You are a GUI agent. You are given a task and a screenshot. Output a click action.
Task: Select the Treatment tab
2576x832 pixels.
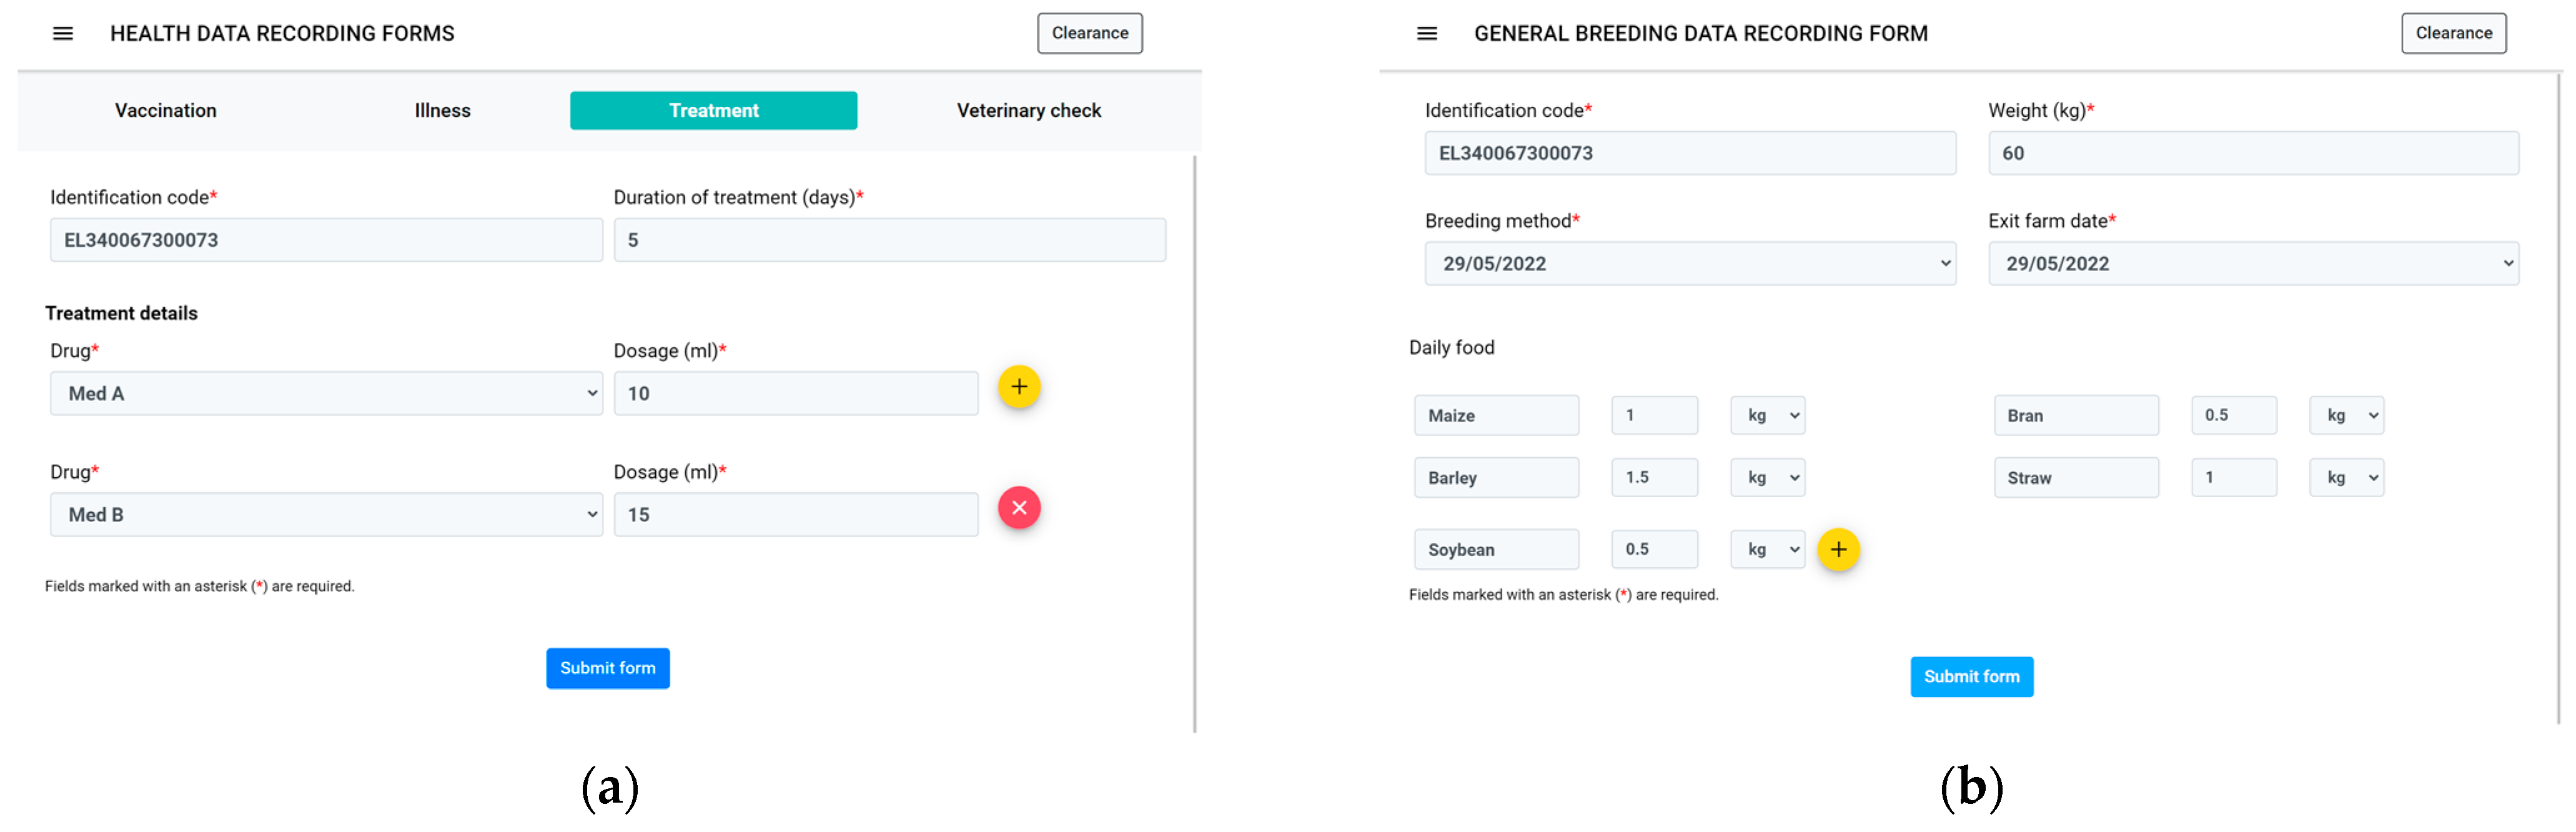pyautogui.click(x=713, y=111)
